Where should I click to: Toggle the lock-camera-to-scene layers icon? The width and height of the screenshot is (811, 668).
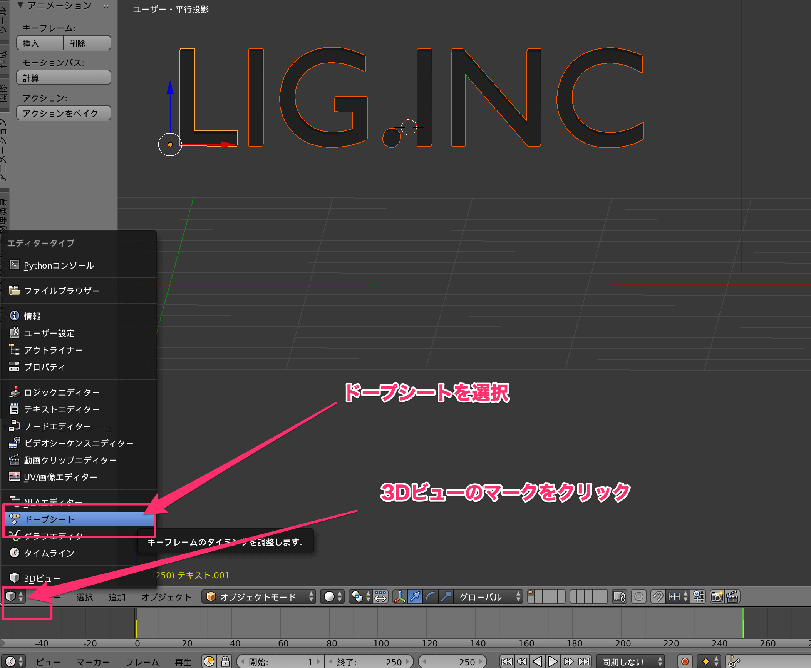tap(620, 597)
